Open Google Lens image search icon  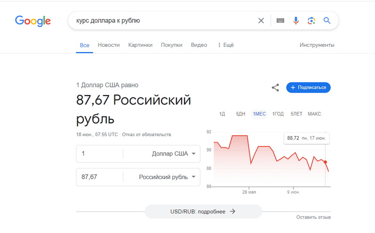[311, 21]
